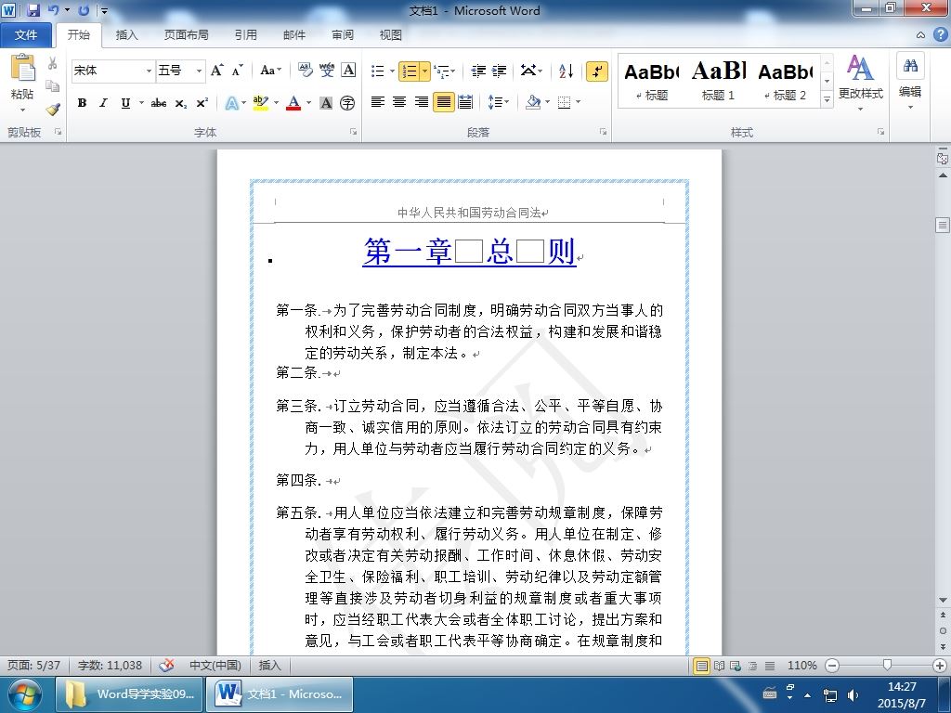The width and height of the screenshot is (951, 713).
Task: Click the Cut scissors icon
Action: [x=53, y=63]
